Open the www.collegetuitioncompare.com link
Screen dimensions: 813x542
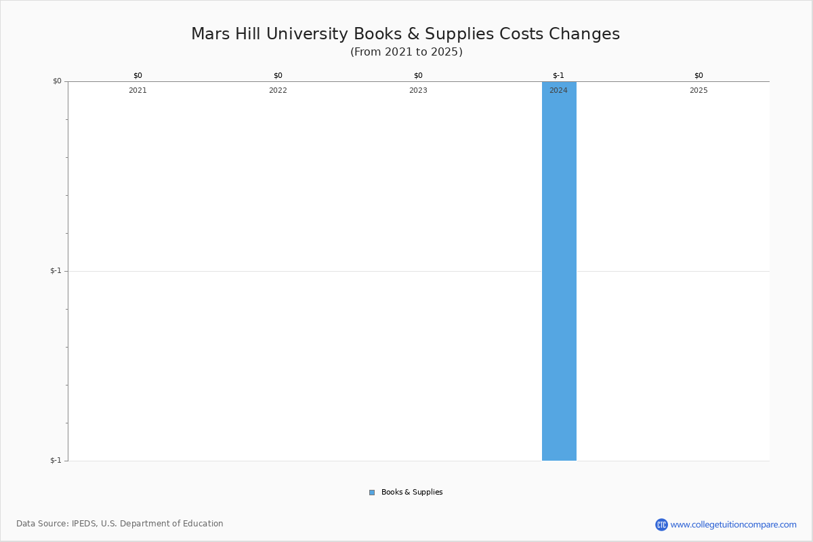click(733, 524)
